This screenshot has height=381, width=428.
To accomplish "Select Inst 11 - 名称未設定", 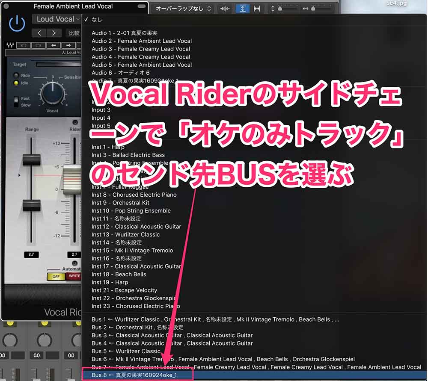I will [254, 219].
